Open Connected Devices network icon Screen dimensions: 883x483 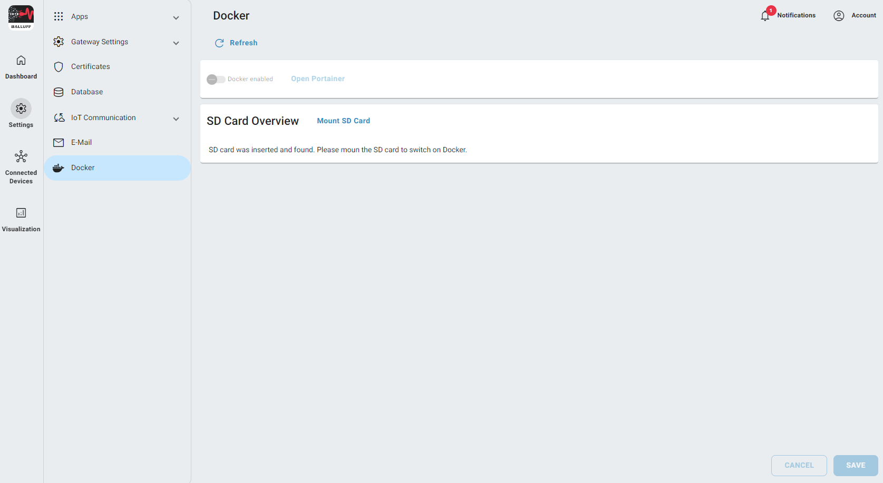point(21,156)
